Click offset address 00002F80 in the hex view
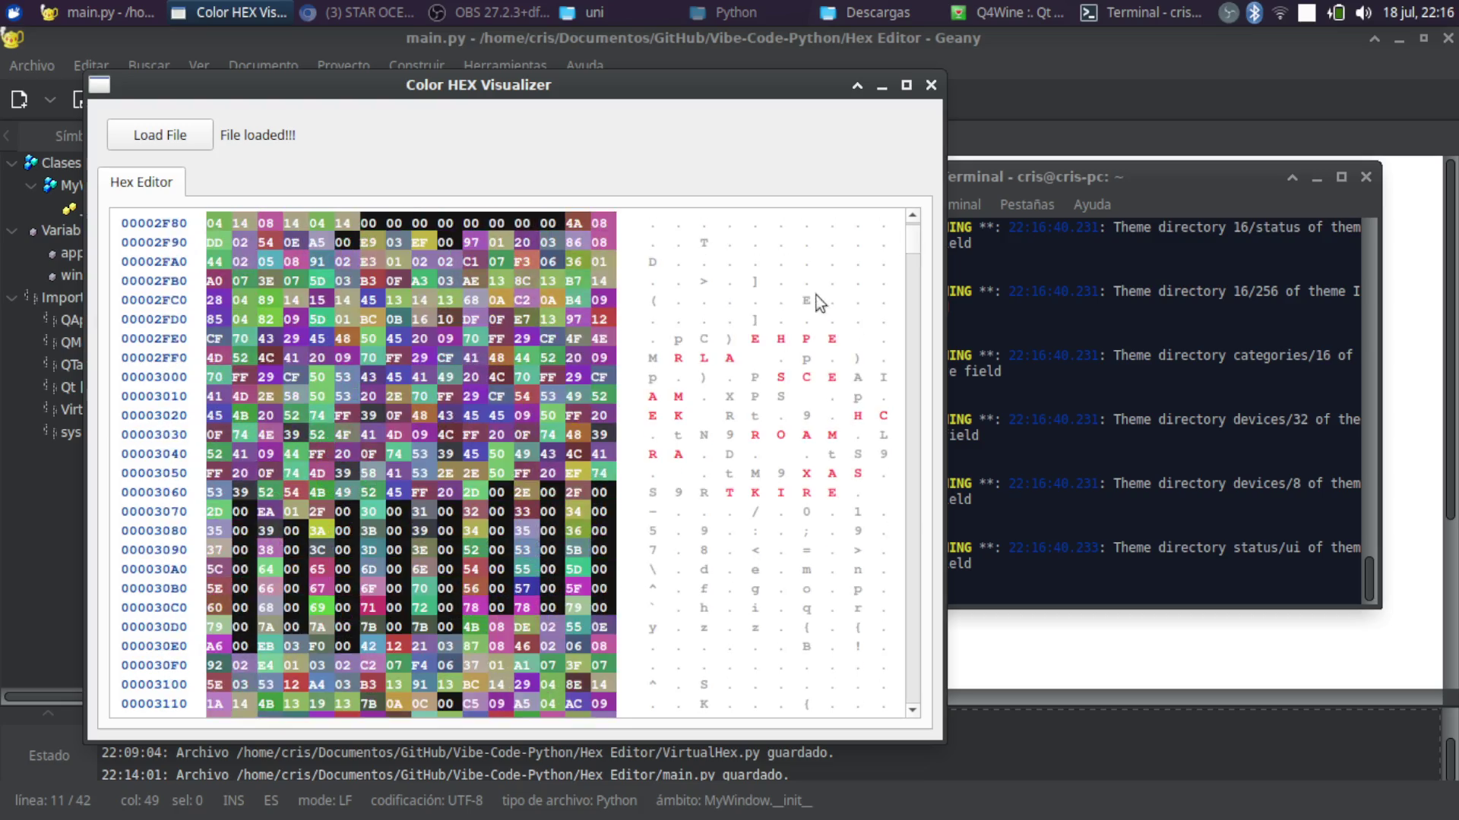Viewport: 1459px width, 820px height. pyautogui.click(x=154, y=222)
